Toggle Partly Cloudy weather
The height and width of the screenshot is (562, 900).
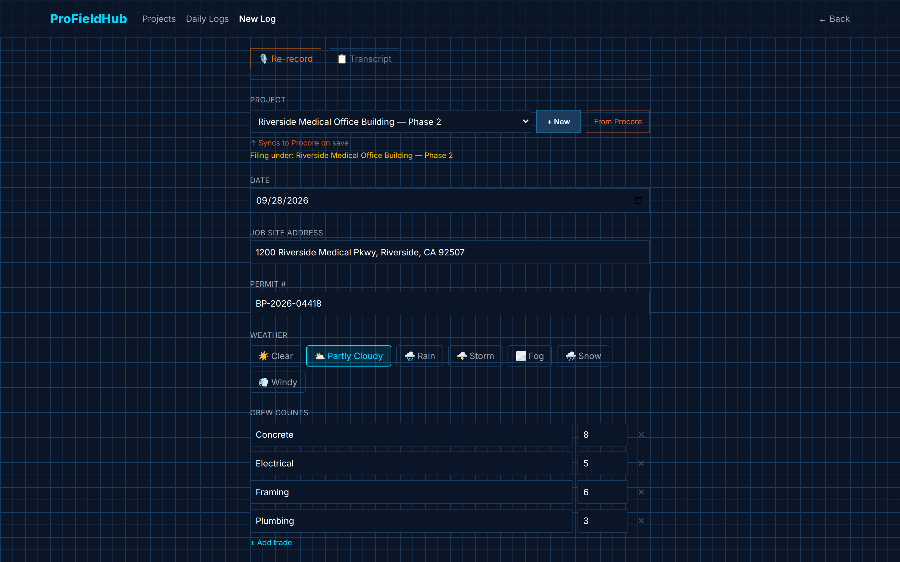(x=348, y=356)
